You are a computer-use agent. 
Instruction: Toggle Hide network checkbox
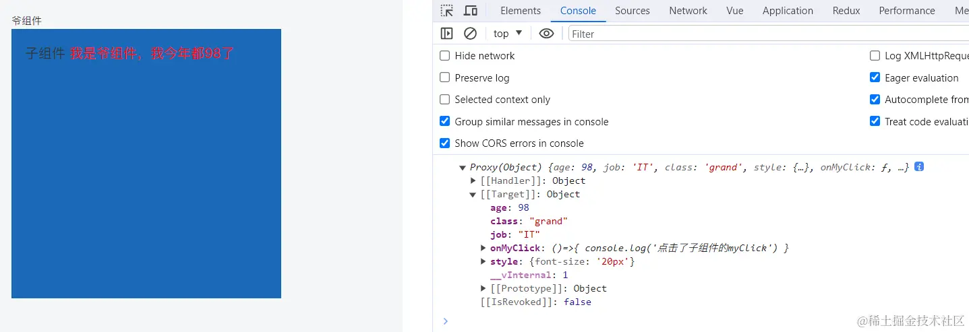tap(444, 56)
